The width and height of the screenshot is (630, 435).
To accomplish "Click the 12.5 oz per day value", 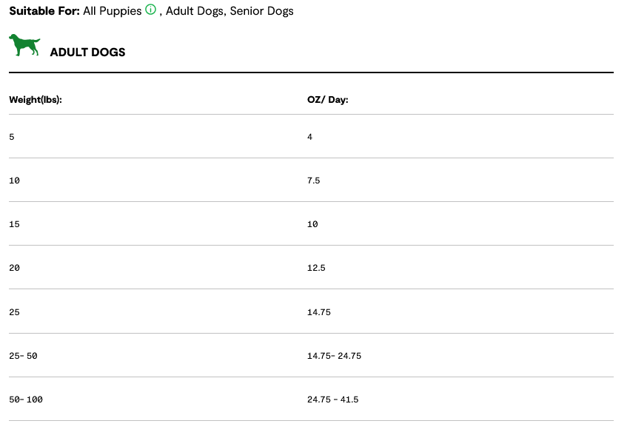I will pyautogui.click(x=316, y=268).
